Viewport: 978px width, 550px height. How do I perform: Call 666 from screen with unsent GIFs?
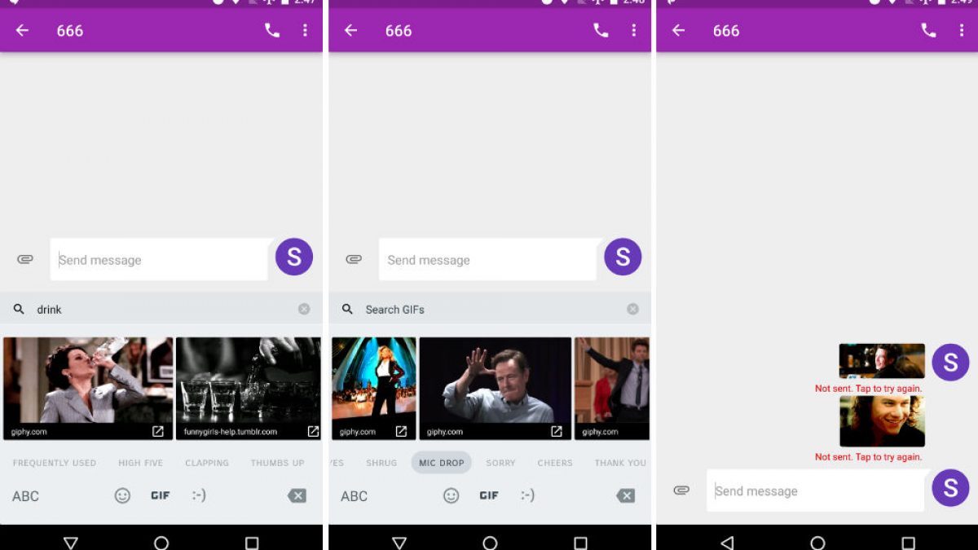coord(928,30)
